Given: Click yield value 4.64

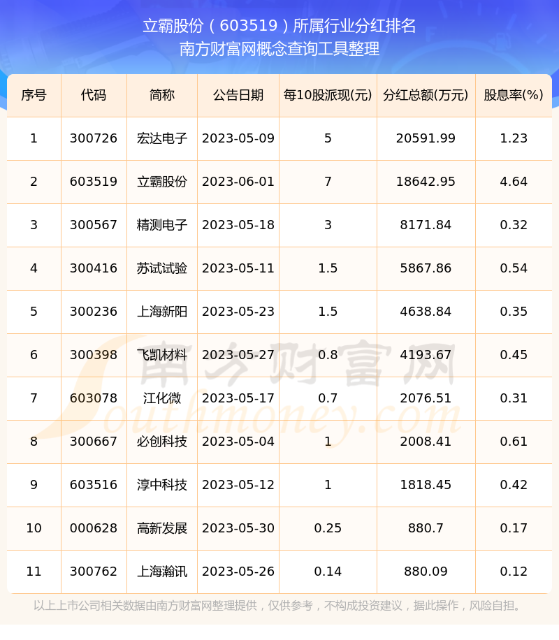Looking at the screenshot, I should pos(514,182).
